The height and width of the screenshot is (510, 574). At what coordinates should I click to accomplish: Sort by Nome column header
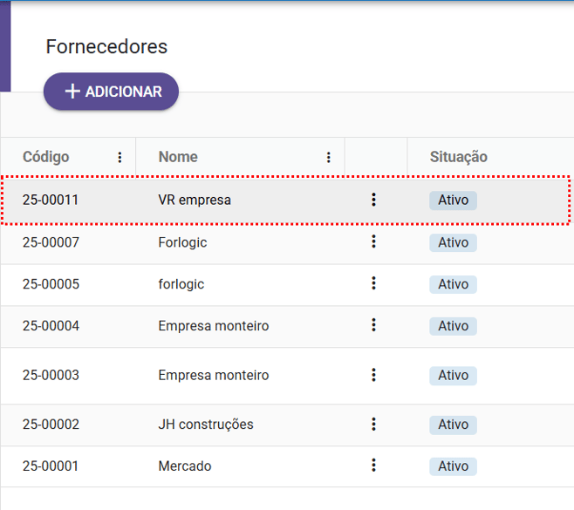point(178,157)
